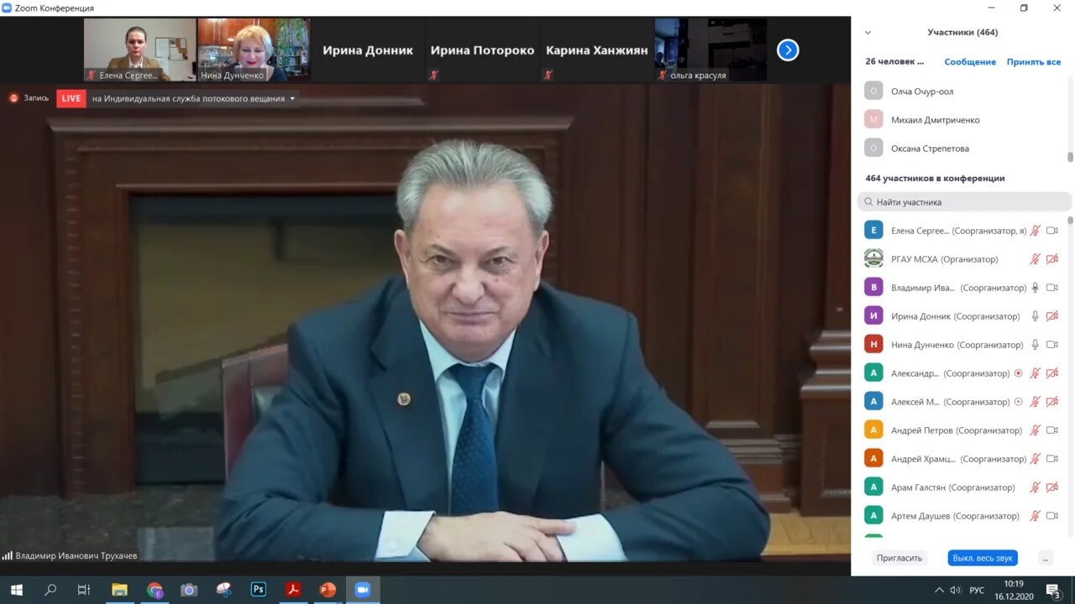1075x604 pixels.
Task: Click the red Запись recording icon
Action: (13, 98)
